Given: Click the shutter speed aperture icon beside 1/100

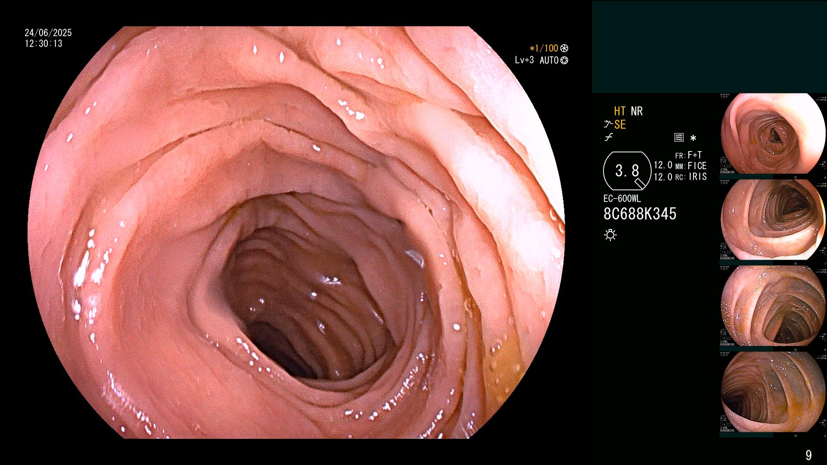Looking at the screenshot, I should click(564, 49).
